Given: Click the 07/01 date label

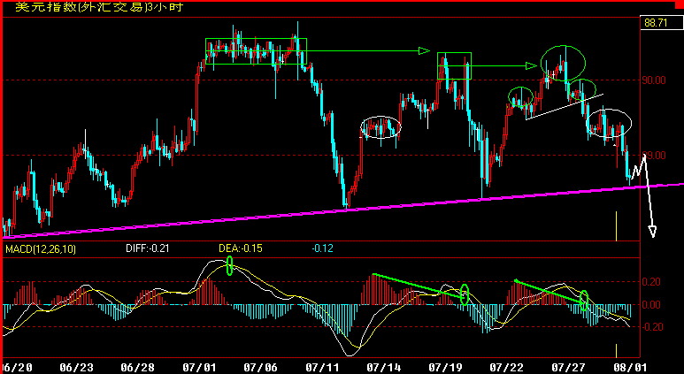Looking at the screenshot, I should [x=200, y=368].
